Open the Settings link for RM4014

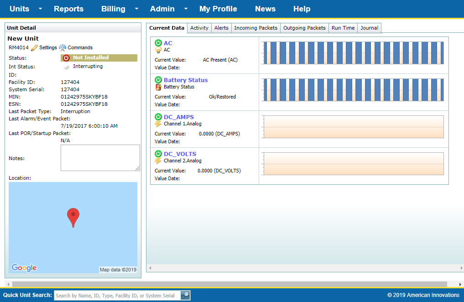click(x=48, y=47)
